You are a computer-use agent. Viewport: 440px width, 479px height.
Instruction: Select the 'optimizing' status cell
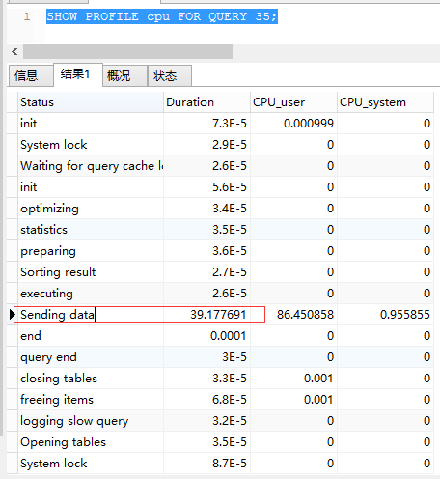pyautogui.click(x=91, y=209)
